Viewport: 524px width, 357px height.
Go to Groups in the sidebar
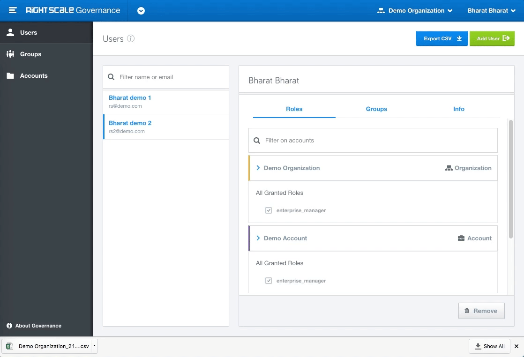pyautogui.click(x=46, y=54)
